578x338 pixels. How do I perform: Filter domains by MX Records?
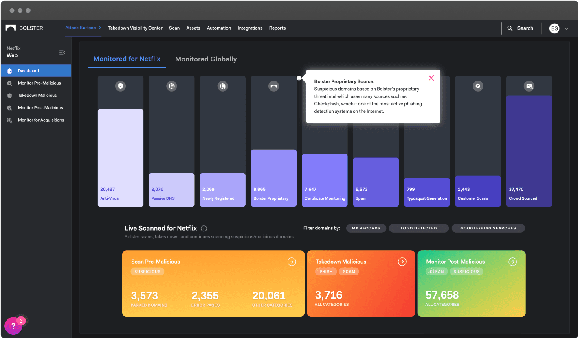366,228
